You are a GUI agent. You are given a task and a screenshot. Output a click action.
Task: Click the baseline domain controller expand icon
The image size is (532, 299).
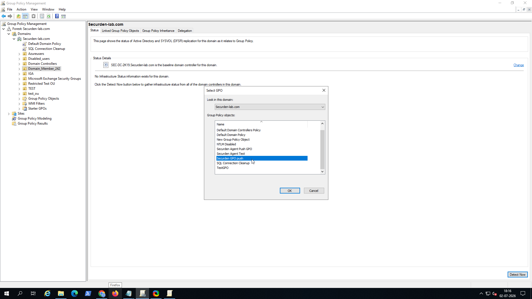[106, 65]
